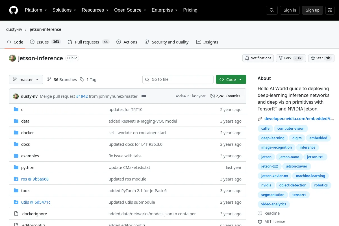Open commit message 'updates for TRT10'
The height and width of the screenshot is (226, 339).
coord(125,110)
